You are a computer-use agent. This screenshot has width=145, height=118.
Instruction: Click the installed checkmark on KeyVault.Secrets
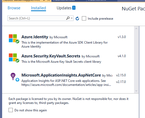click(17, 61)
